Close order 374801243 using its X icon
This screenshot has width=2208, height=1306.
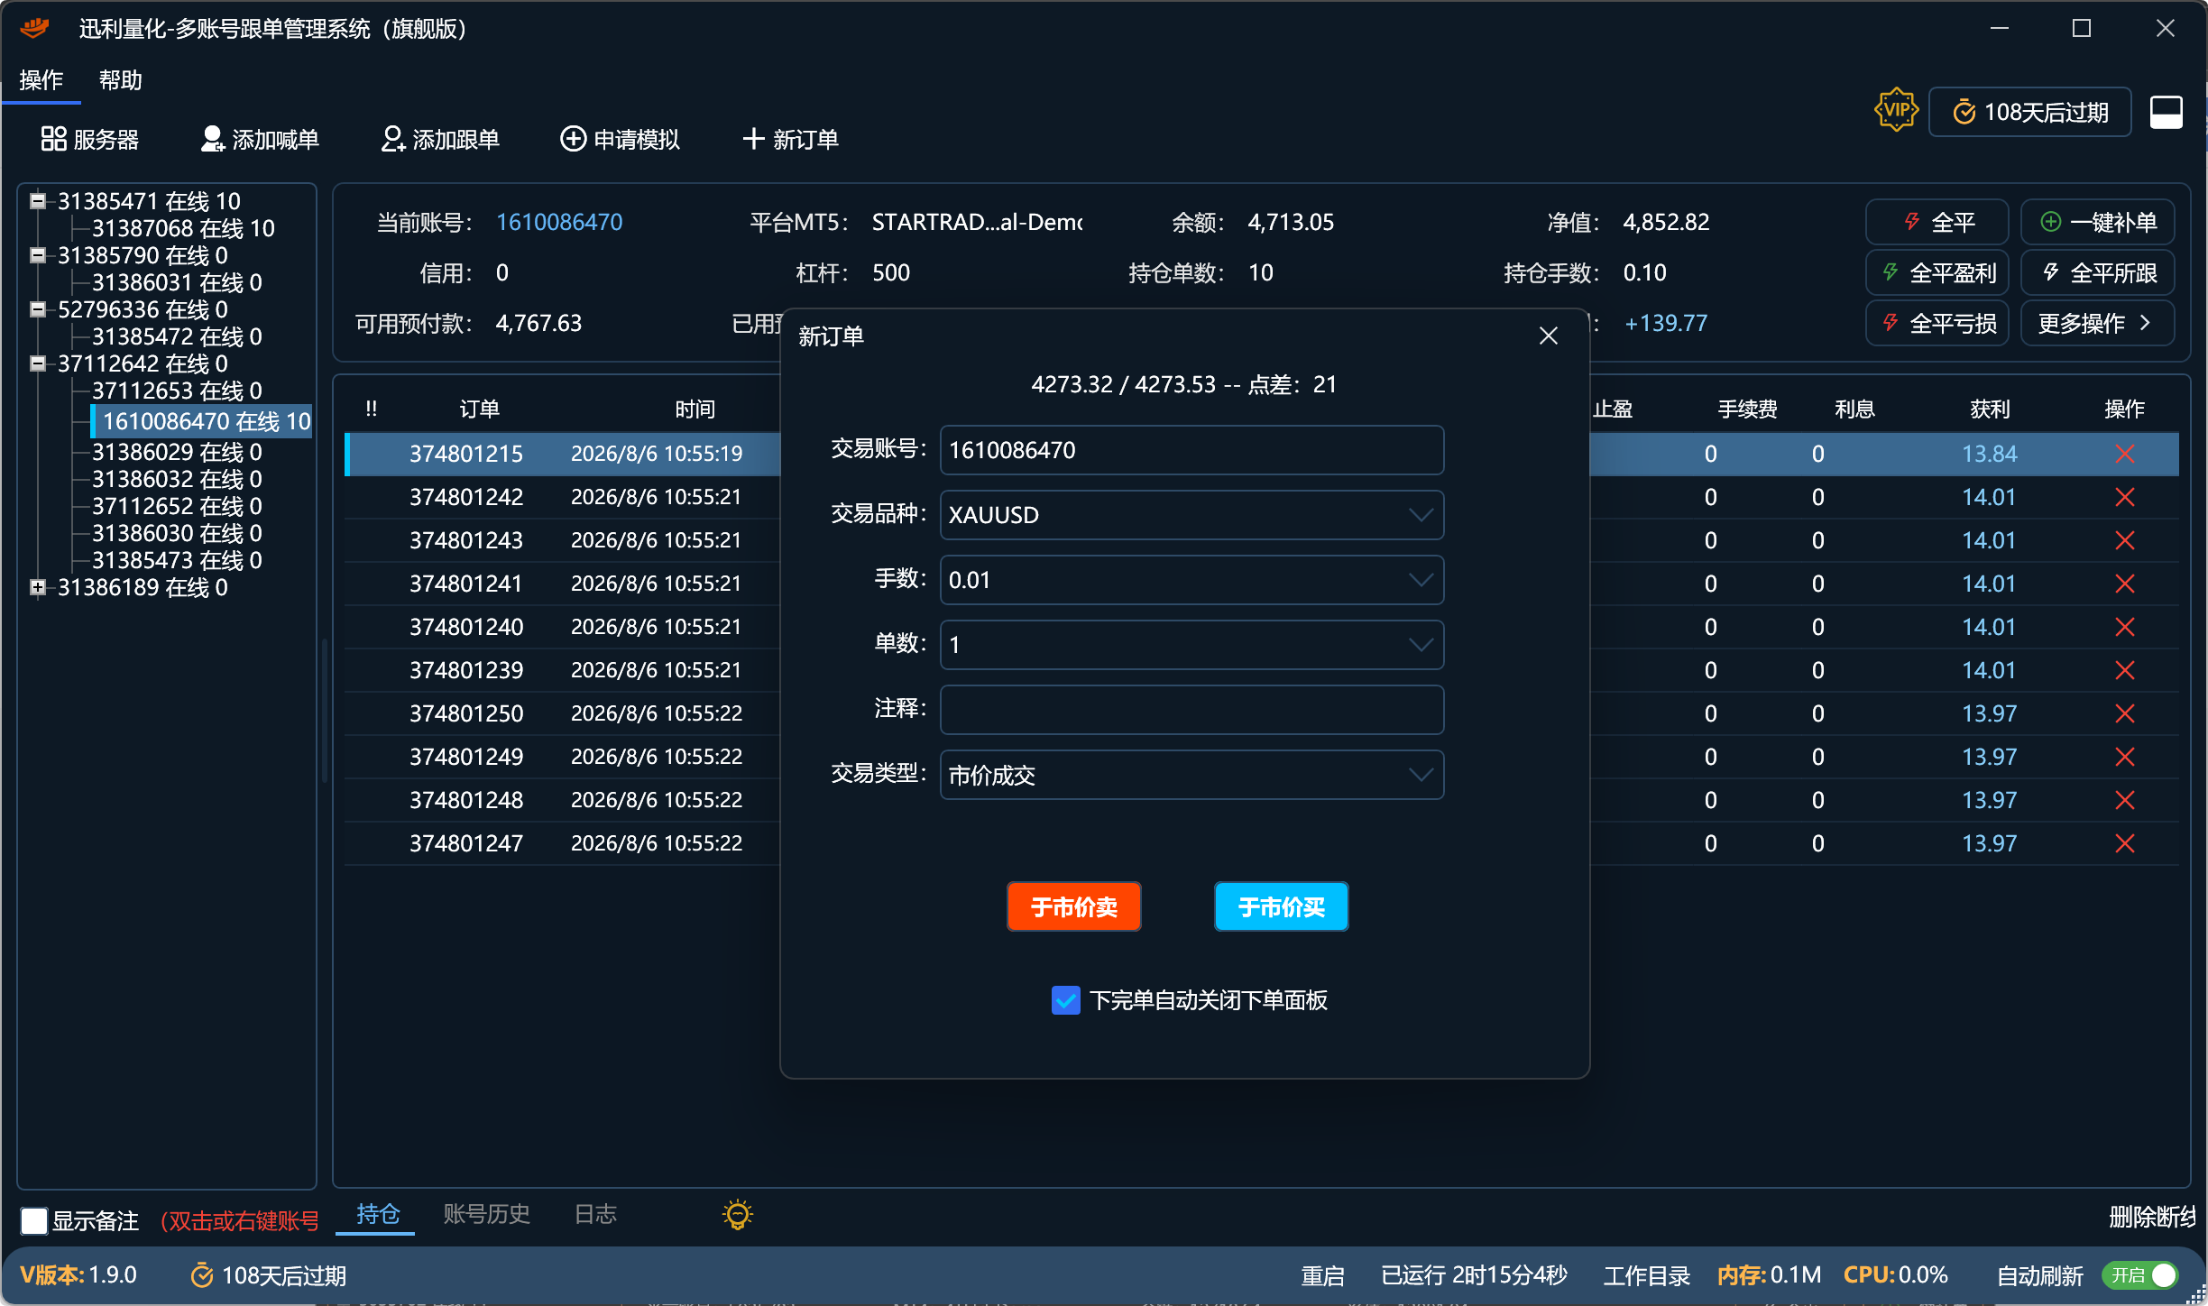tap(2124, 540)
